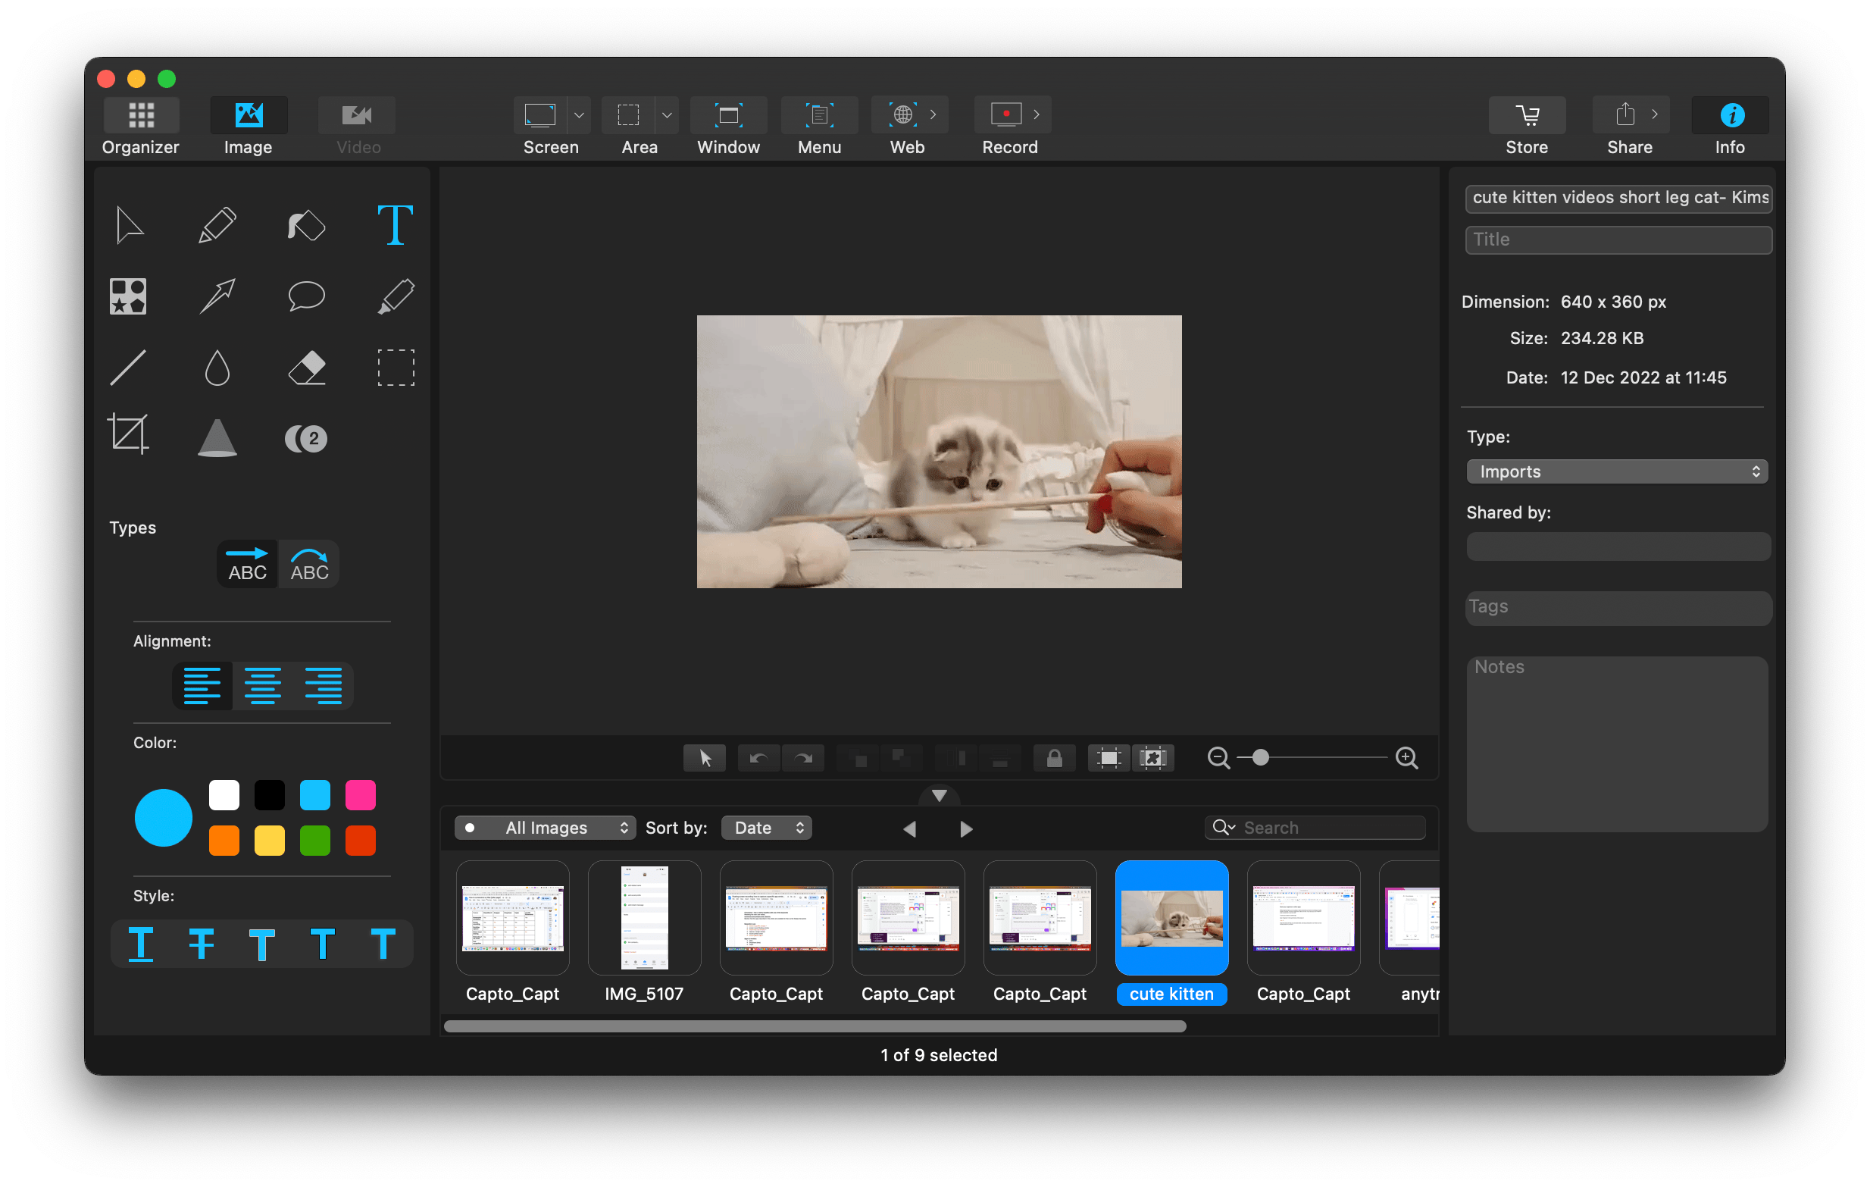1870x1187 pixels.
Task: Select the Text tool
Action: 395,225
